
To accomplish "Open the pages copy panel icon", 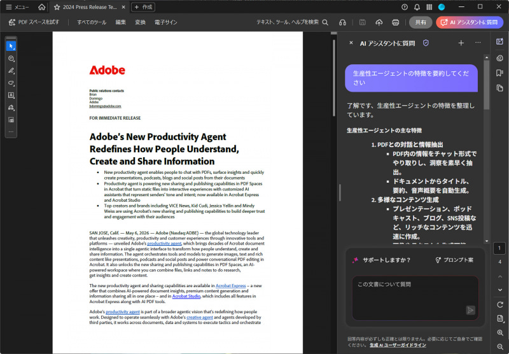I will click(x=500, y=88).
